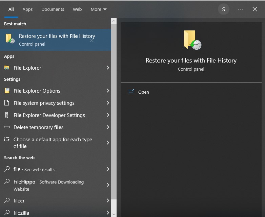The image size is (265, 217).
Task: Select file - See web results
Action: point(56,169)
